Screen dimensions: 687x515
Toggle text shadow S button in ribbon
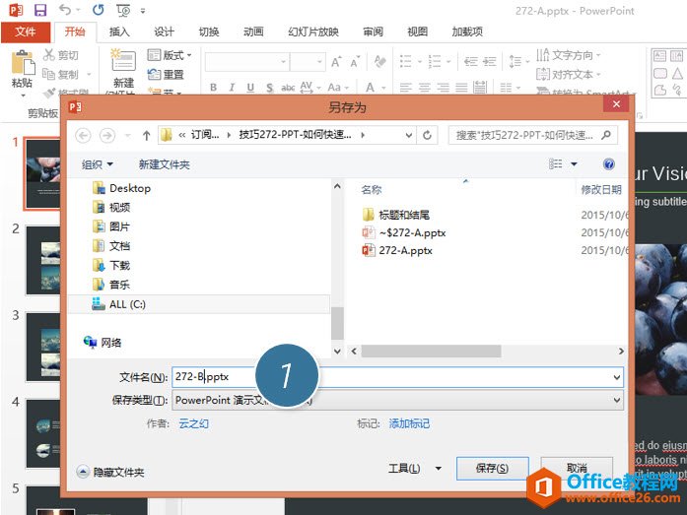(x=269, y=88)
